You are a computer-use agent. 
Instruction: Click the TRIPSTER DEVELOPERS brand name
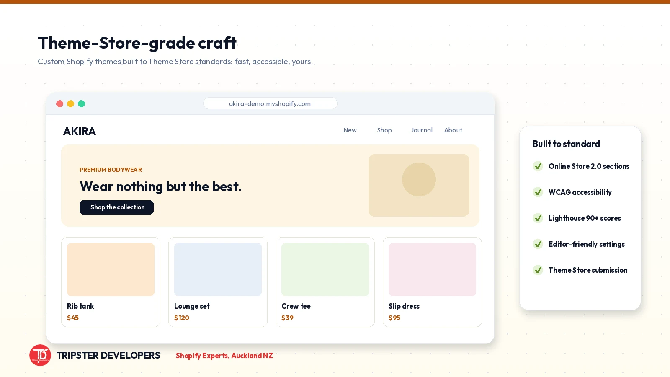(x=108, y=355)
